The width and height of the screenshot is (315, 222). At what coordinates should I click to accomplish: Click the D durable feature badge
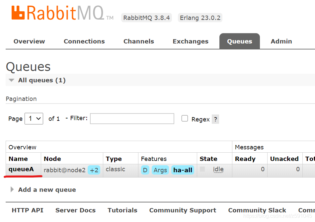click(145, 170)
